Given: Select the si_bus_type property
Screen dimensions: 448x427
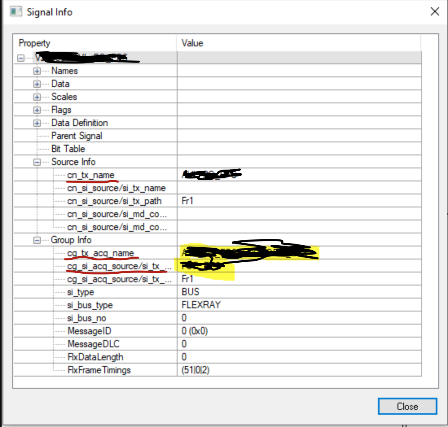Looking at the screenshot, I should [90, 305].
